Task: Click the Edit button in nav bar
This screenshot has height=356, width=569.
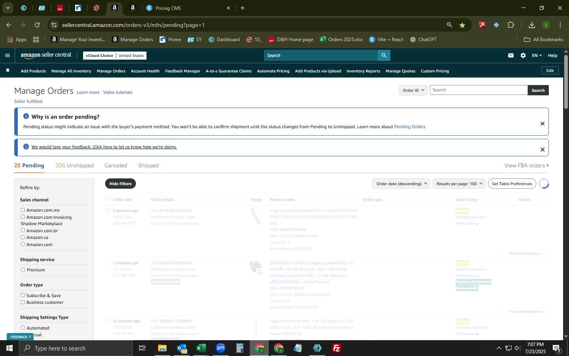Action: point(550,70)
